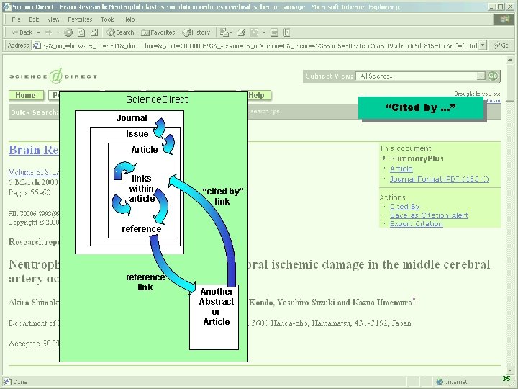Image resolution: width=518 pixels, height=389 pixels.
Task: Click the Forward arrow toolbar button
Action: [49, 32]
